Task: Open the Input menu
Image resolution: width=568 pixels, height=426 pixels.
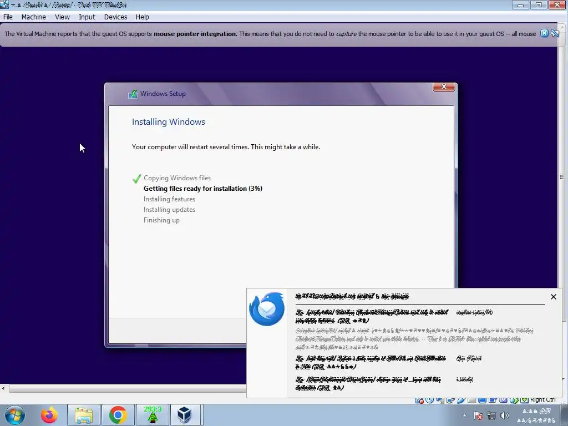Action: (87, 17)
